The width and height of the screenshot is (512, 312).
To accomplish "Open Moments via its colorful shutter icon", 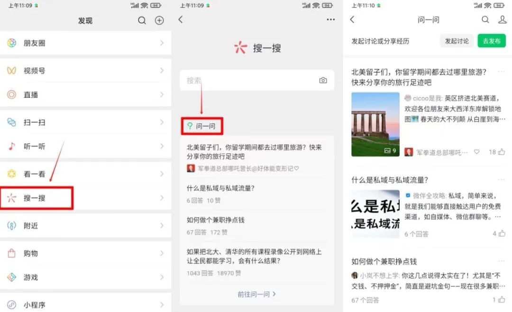I will coord(12,43).
